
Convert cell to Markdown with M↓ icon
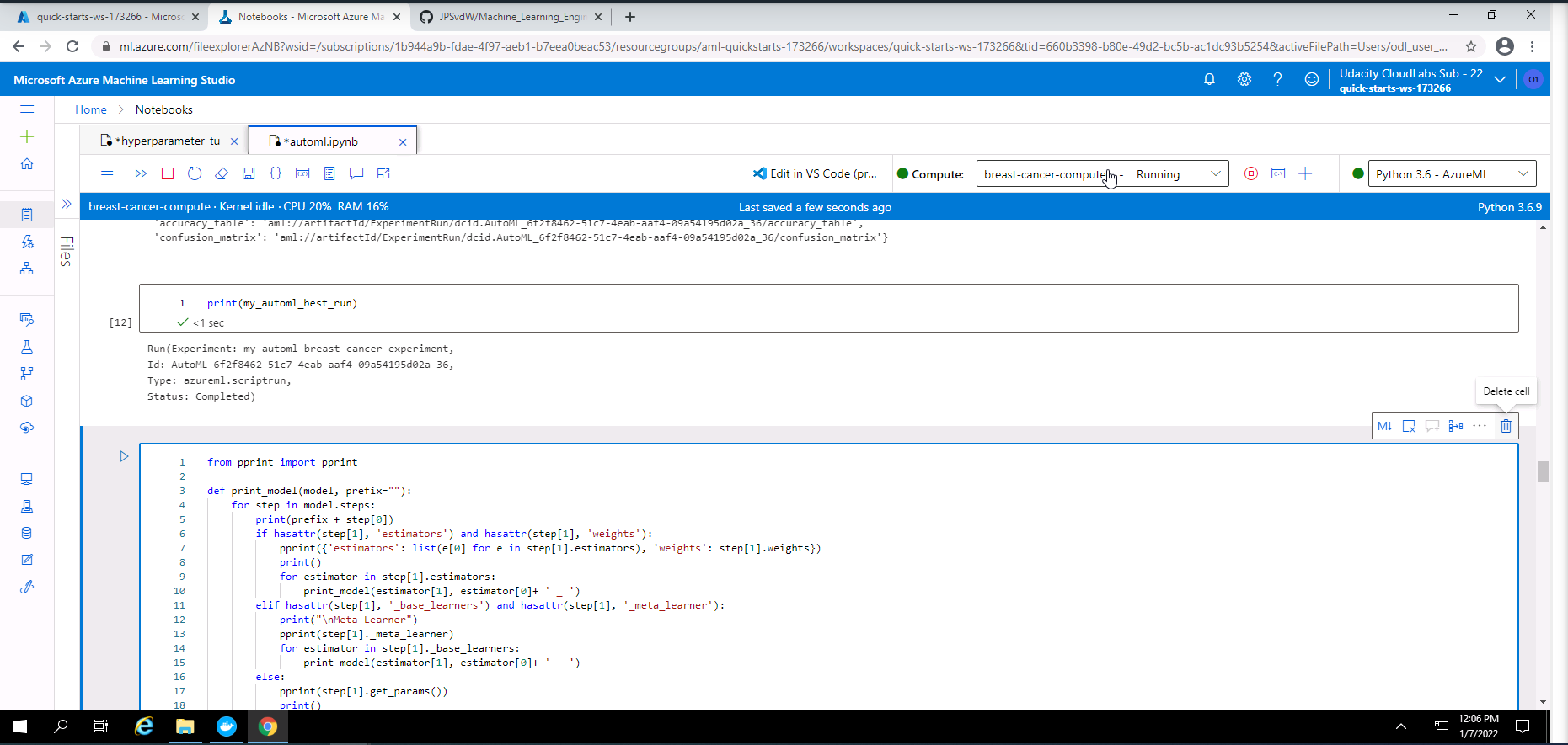1384,426
